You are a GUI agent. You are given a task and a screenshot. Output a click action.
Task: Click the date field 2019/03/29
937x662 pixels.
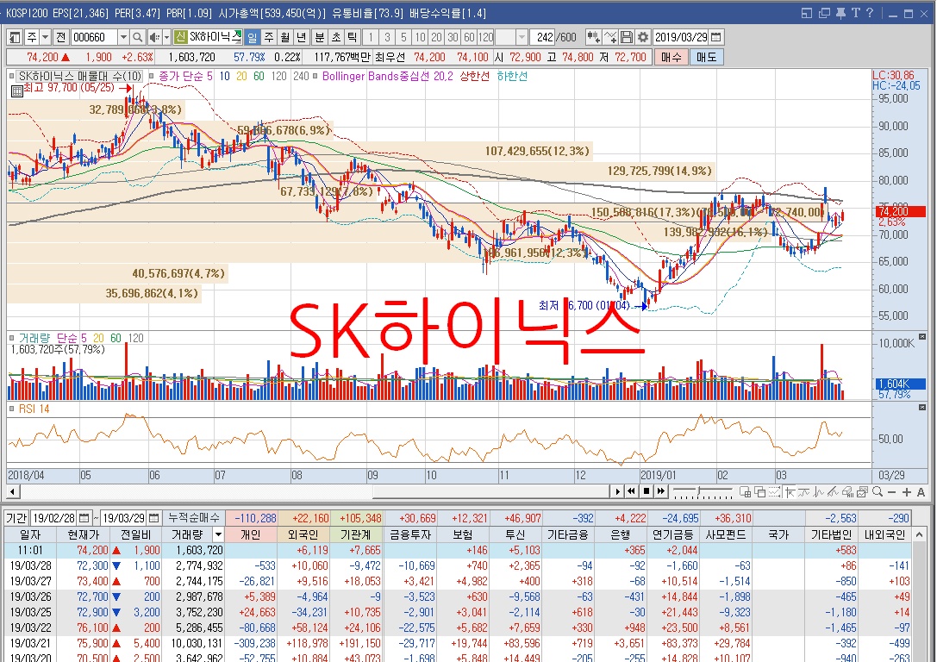click(x=681, y=37)
